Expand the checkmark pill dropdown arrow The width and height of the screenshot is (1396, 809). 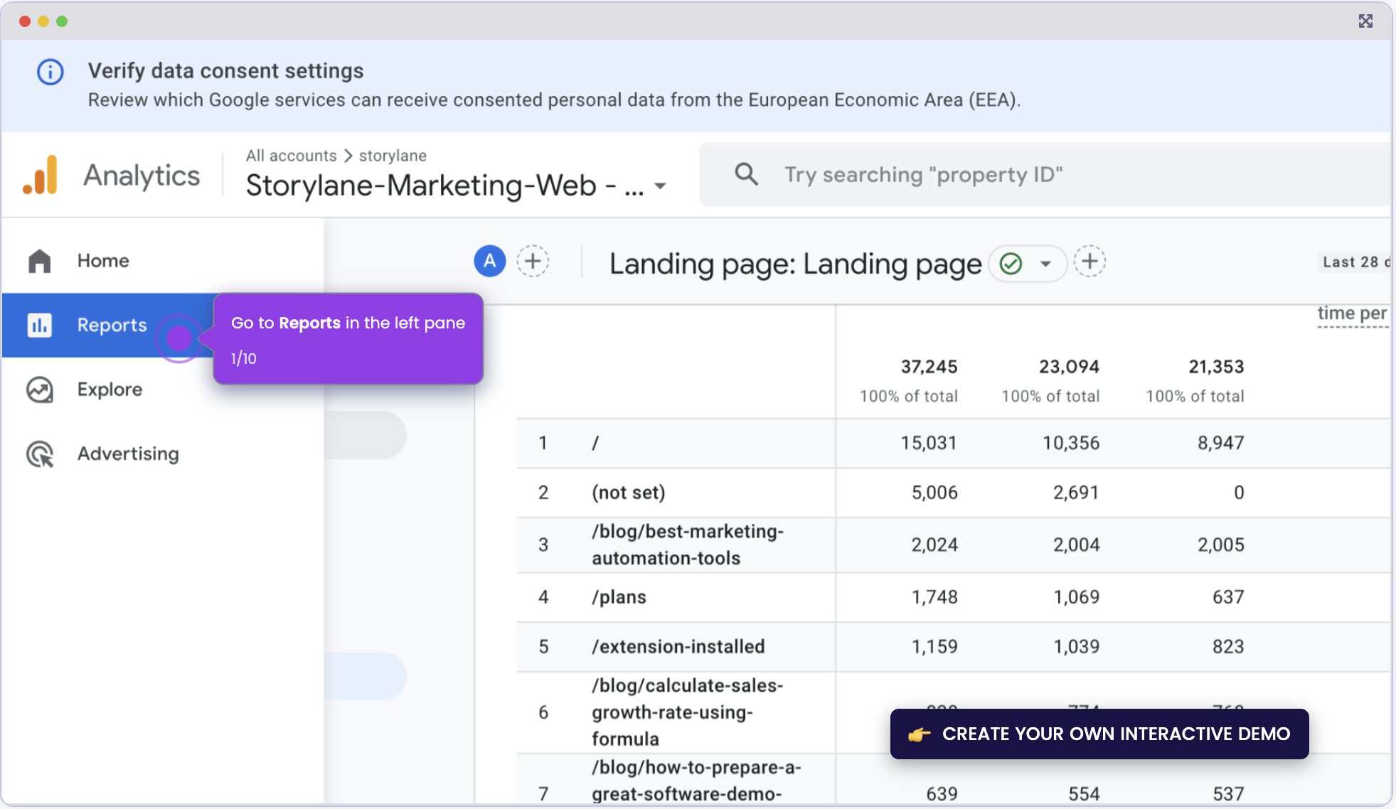(x=1045, y=263)
